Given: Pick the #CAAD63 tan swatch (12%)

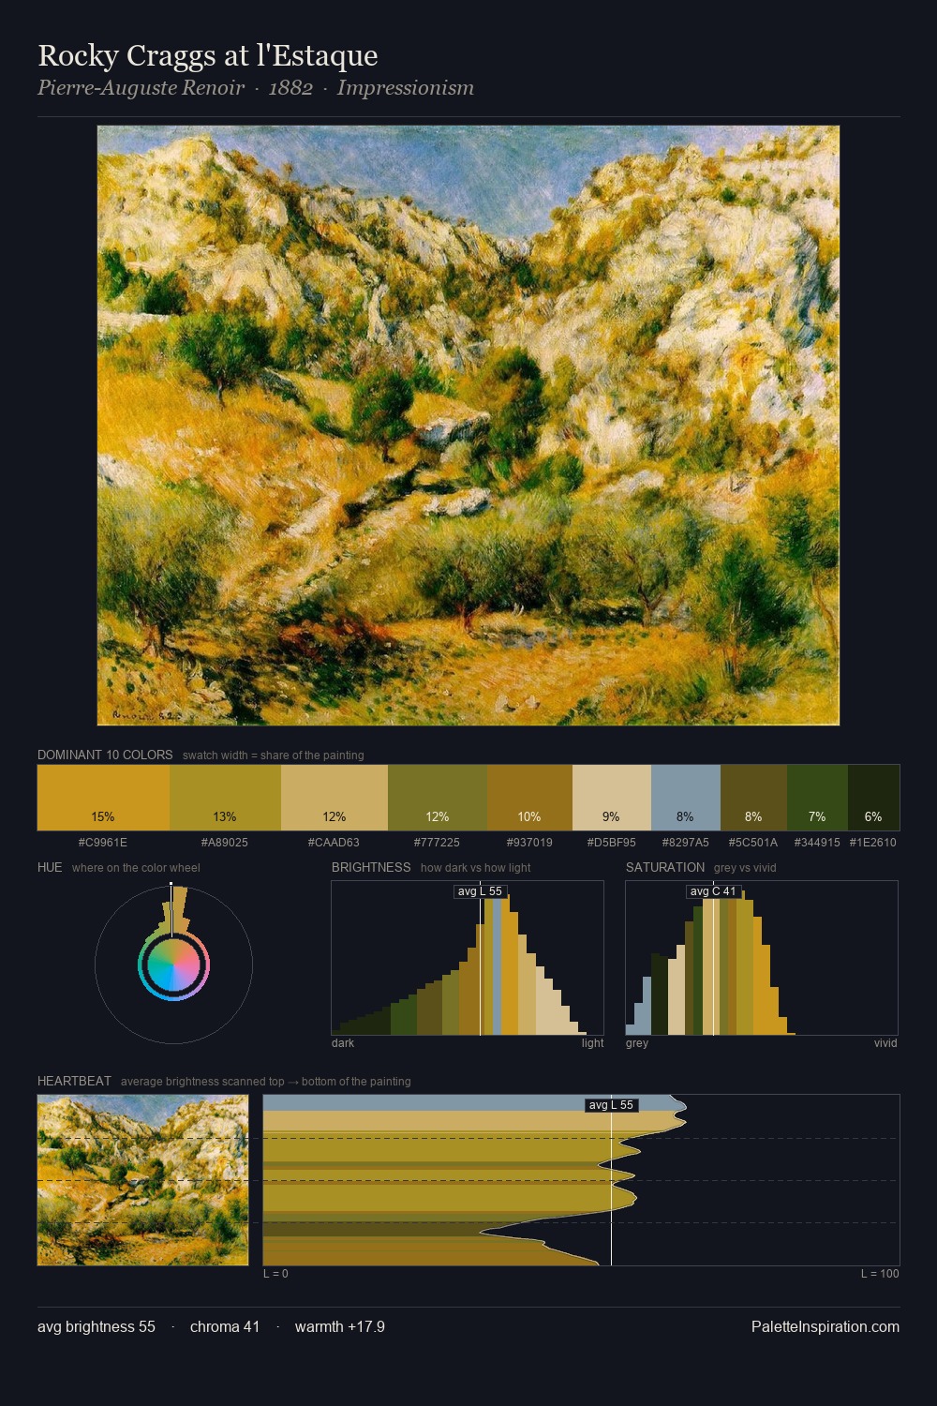Looking at the screenshot, I should (x=335, y=797).
